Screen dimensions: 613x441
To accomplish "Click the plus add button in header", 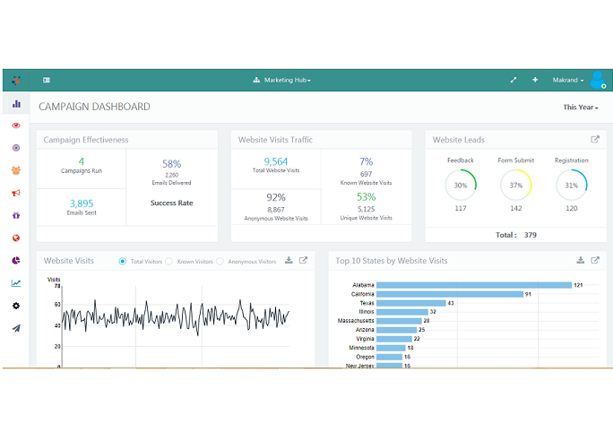I will [x=535, y=80].
